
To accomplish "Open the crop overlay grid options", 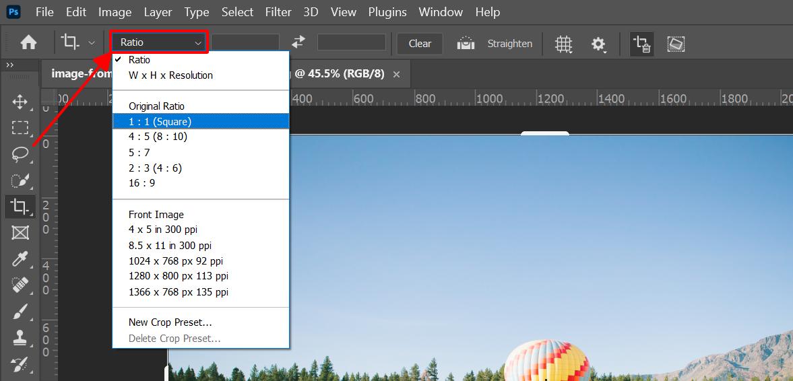I will tap(563, 44).
